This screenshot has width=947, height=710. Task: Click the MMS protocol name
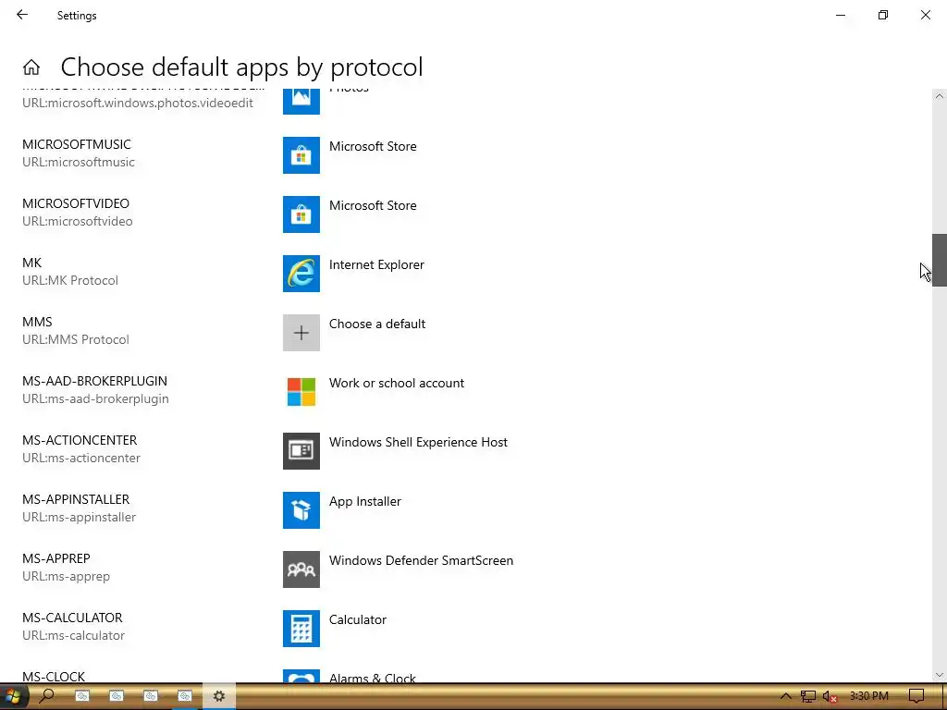point(37,322)
